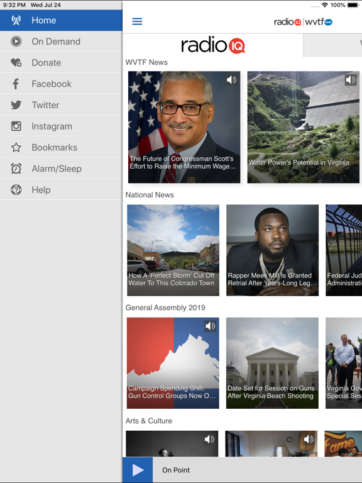Screen dimensions: 362x483
Task: Tap the Facebook logo icon
Action: pyautogui.click(x=15, y=84)
